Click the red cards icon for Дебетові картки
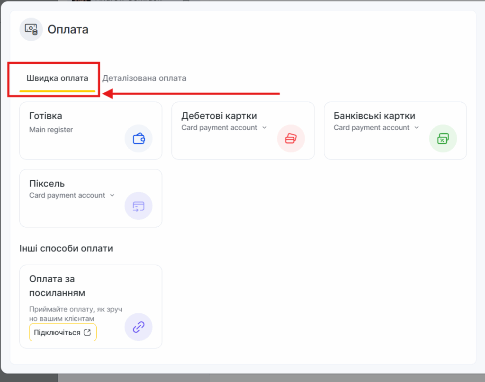The width and height of the screenshot is (485, 382). pyautogui.click(x=291, y=139)
